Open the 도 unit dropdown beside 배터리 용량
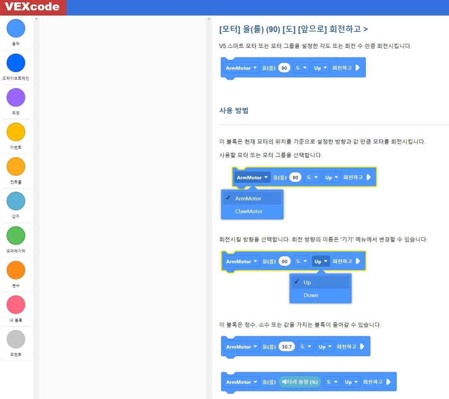This screenshot has width=449, height=399. [x=332, y=382]
